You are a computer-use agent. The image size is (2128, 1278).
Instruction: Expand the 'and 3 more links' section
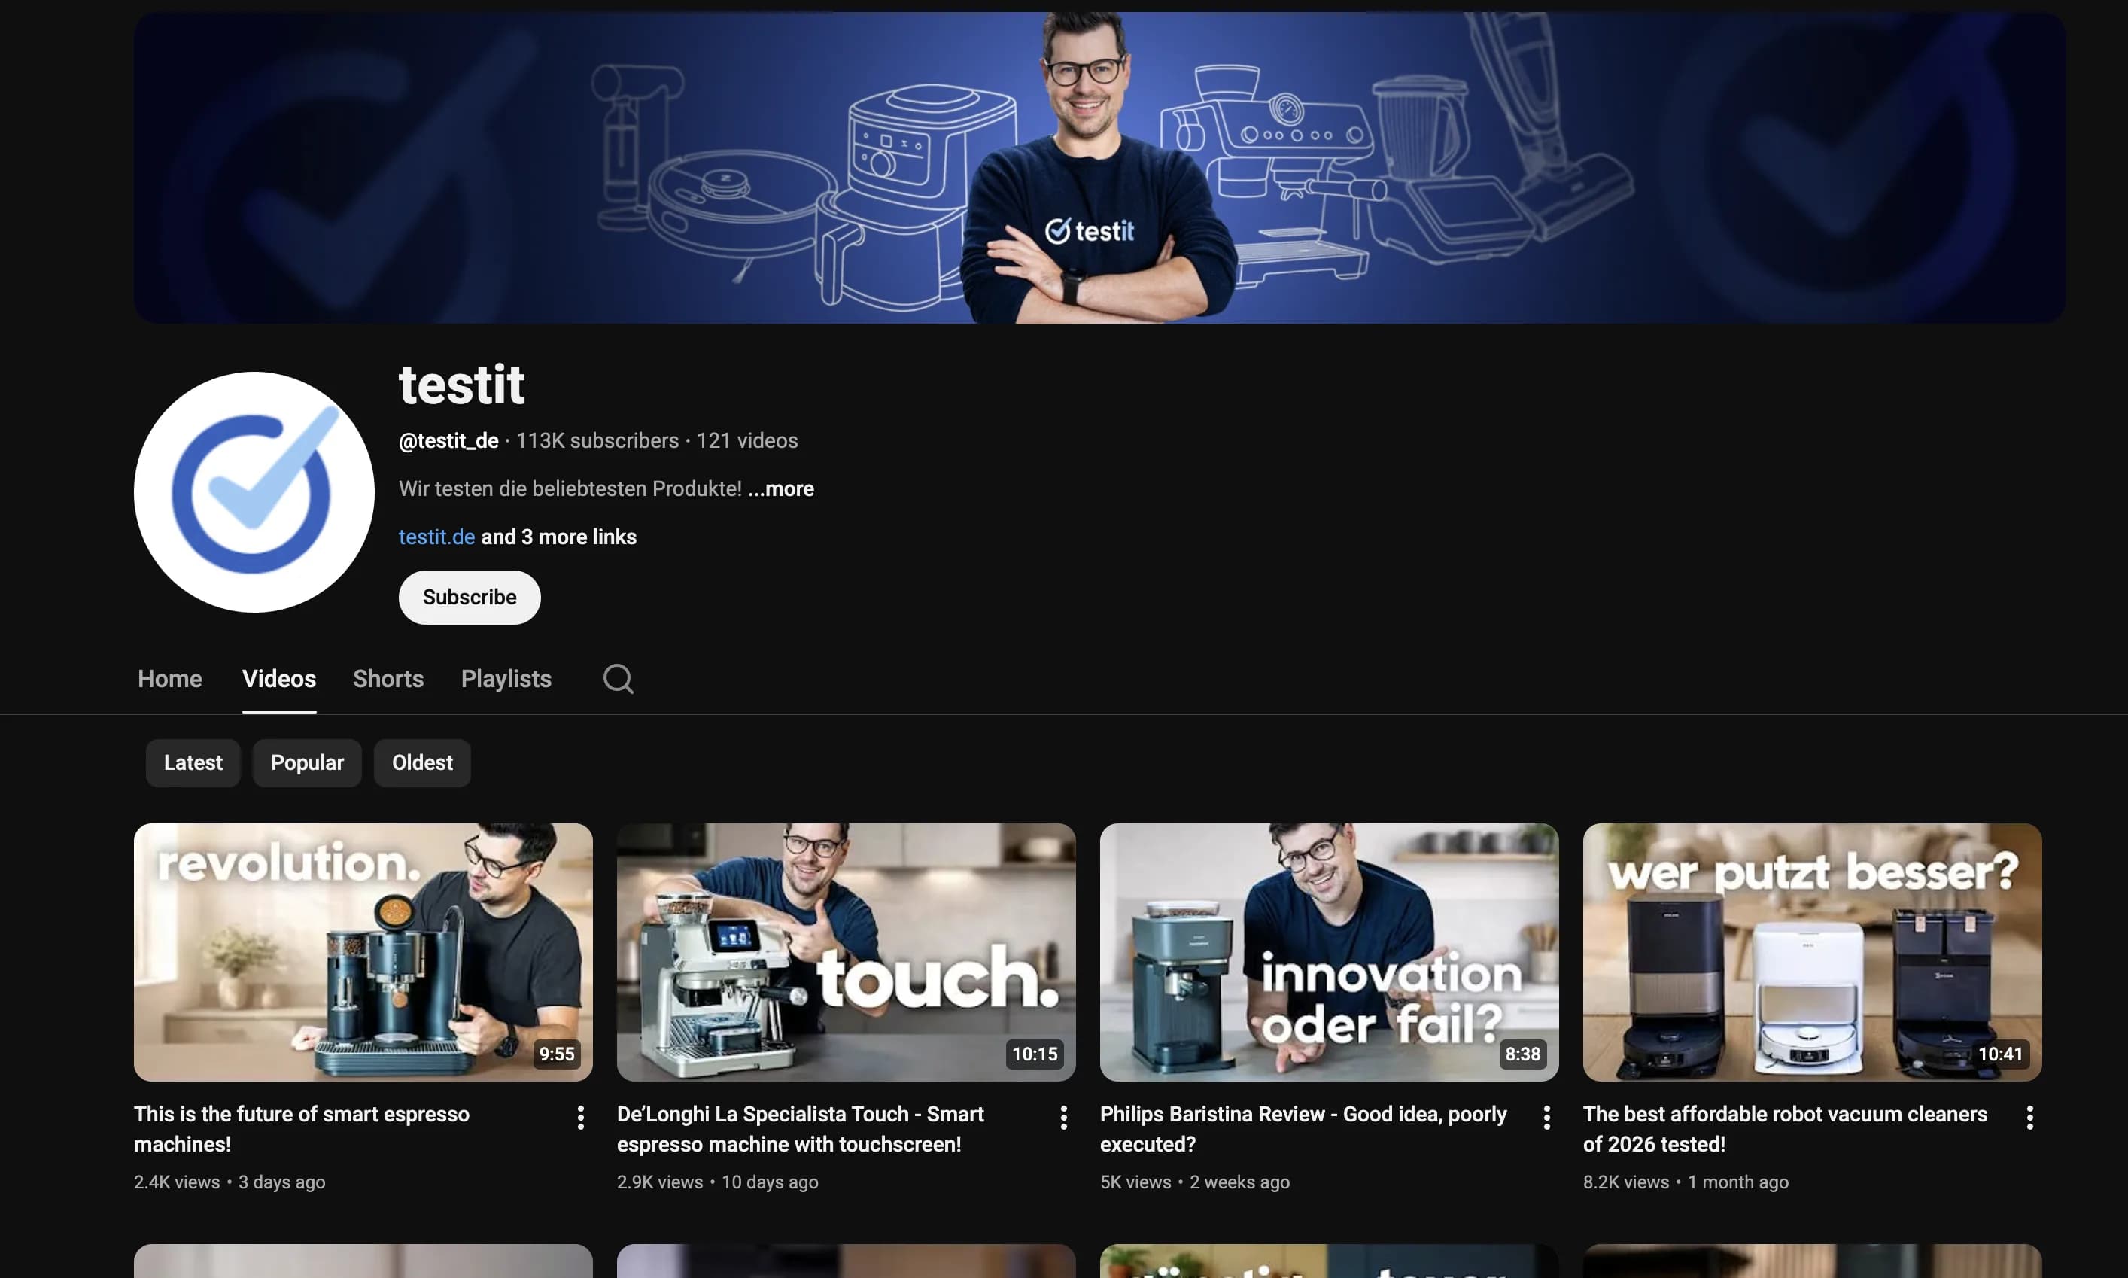tap(558, 536)
